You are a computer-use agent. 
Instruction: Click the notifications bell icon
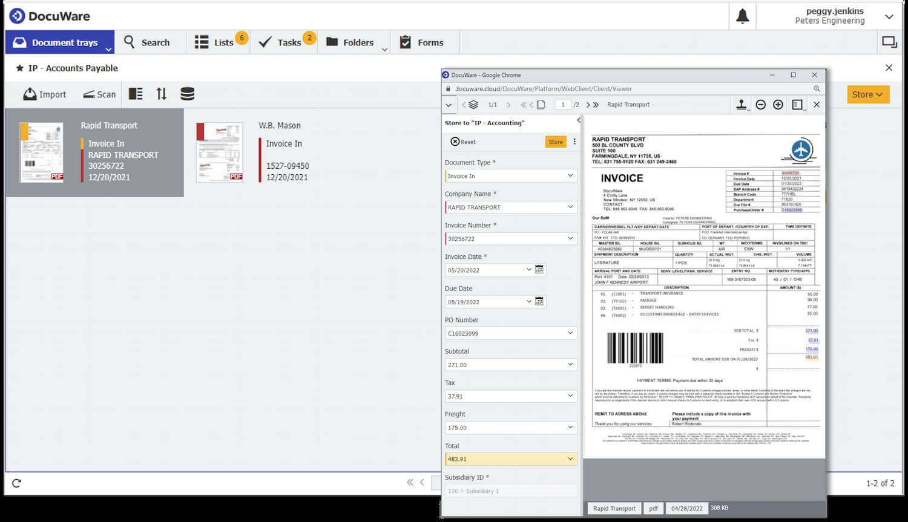[x=742, y=16]
